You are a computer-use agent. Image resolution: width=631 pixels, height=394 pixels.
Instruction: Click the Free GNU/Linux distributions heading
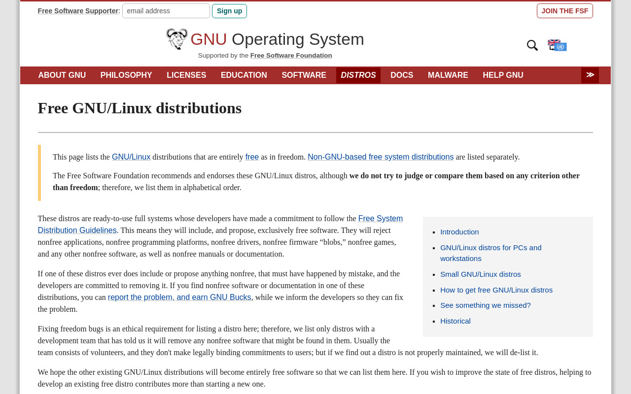pyautogui.click(x=140, y=108)
